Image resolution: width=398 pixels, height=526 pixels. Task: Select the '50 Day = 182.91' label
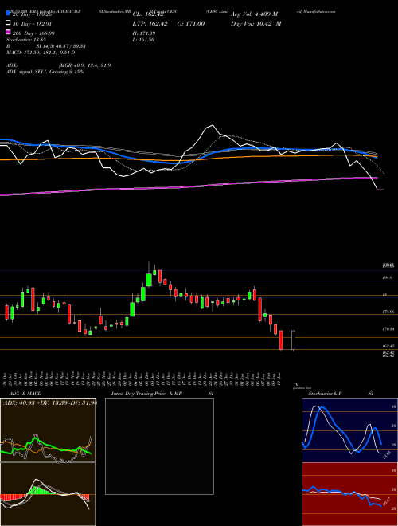point(32,24)
